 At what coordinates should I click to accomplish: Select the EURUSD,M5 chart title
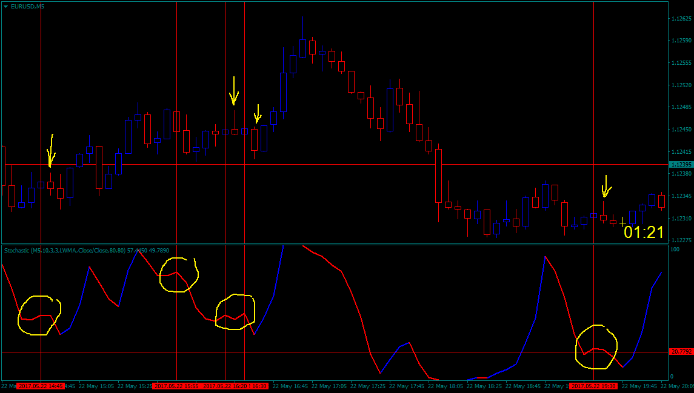click(27, 7)
